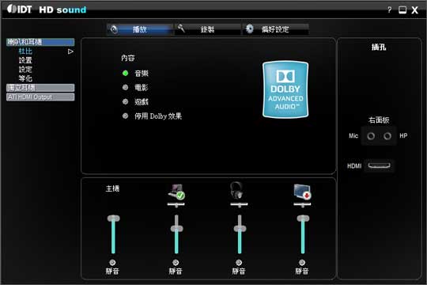This screenshot has width=427, height=285.
Task: Select ATI HDMI Output device
Action: click(x=40, y=97)
